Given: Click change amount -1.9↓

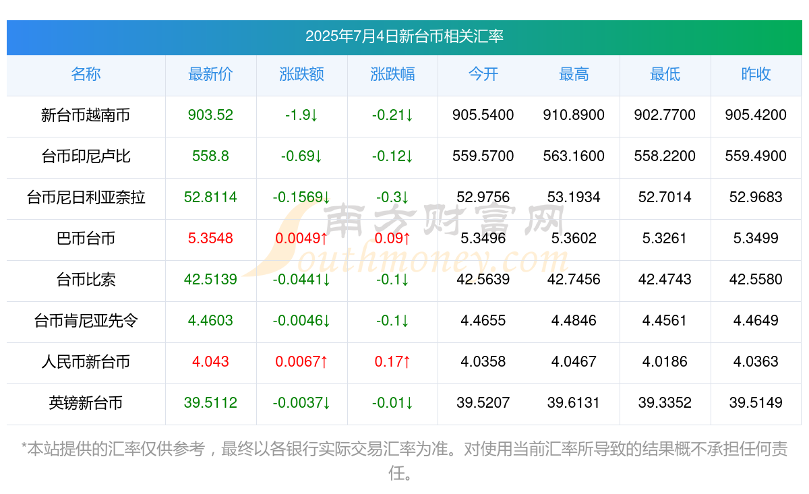Looking at the screenshot, I should pyautogui.click(x=301, y=115).
